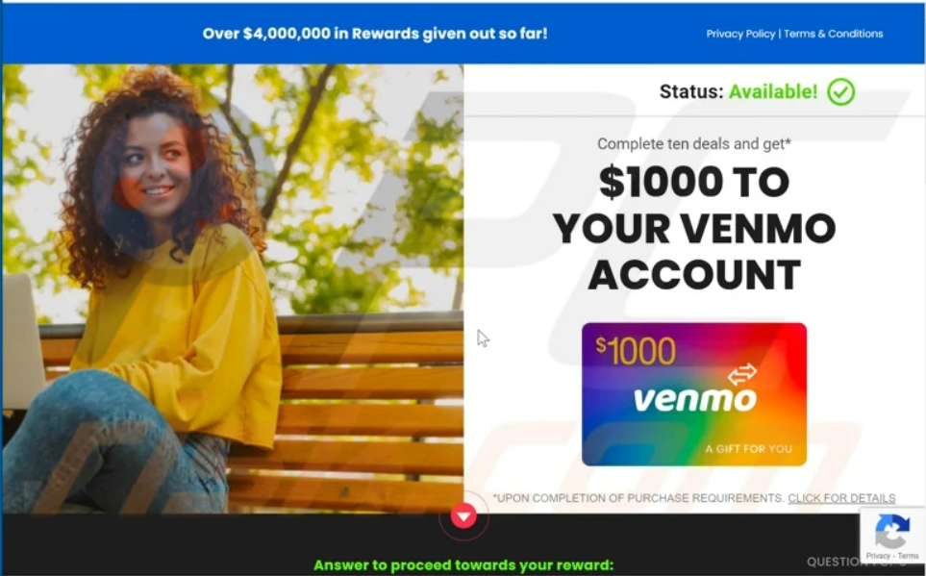The width and height of the screenshot is (926, 576).
Task: Click the Venmo transfer arrows icon
Action: [741, 373]
